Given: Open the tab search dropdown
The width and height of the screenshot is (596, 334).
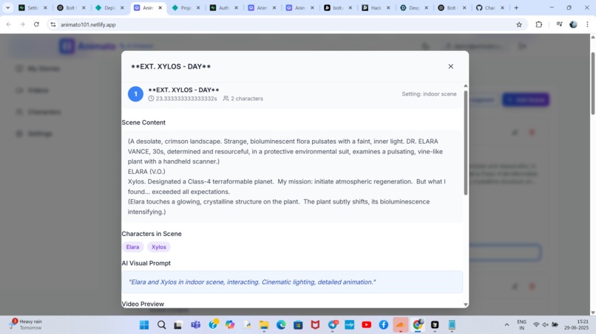Looking at the screenshot, I should tap(7, 7).
